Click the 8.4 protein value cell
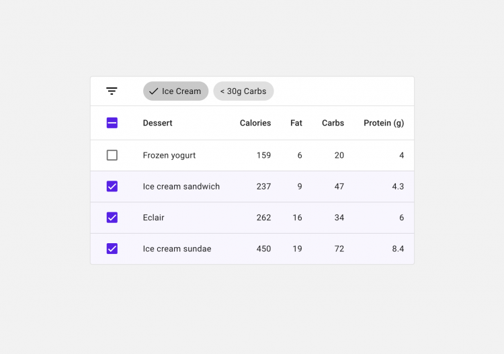The width and height of the screenshot is (504, 354). click(398, 249)
